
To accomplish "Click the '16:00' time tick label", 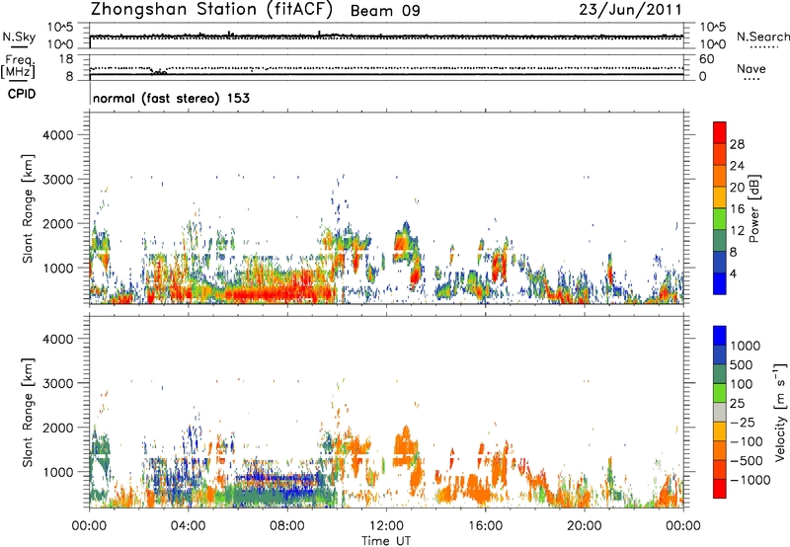I will 485,526.
